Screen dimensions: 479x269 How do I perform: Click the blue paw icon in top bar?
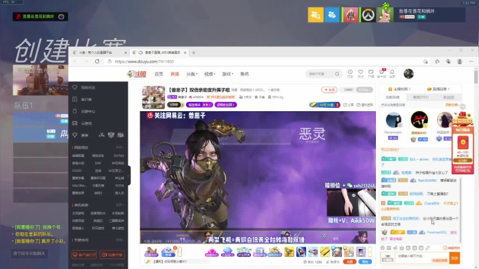[332, 15]
